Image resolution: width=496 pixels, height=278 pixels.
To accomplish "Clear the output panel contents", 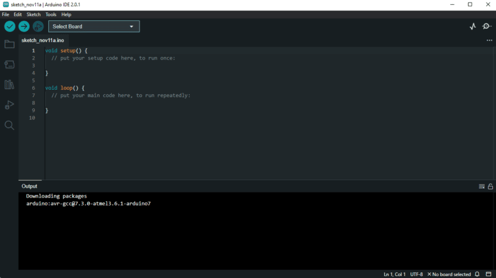I will pyautogui.click(x=482, y=186).
